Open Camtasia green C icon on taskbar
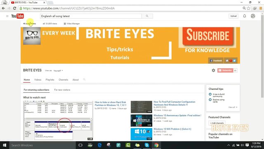 click(128, 145)
